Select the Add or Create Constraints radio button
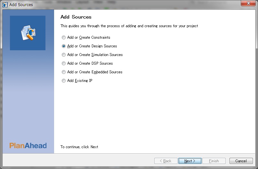 (64, 37)
